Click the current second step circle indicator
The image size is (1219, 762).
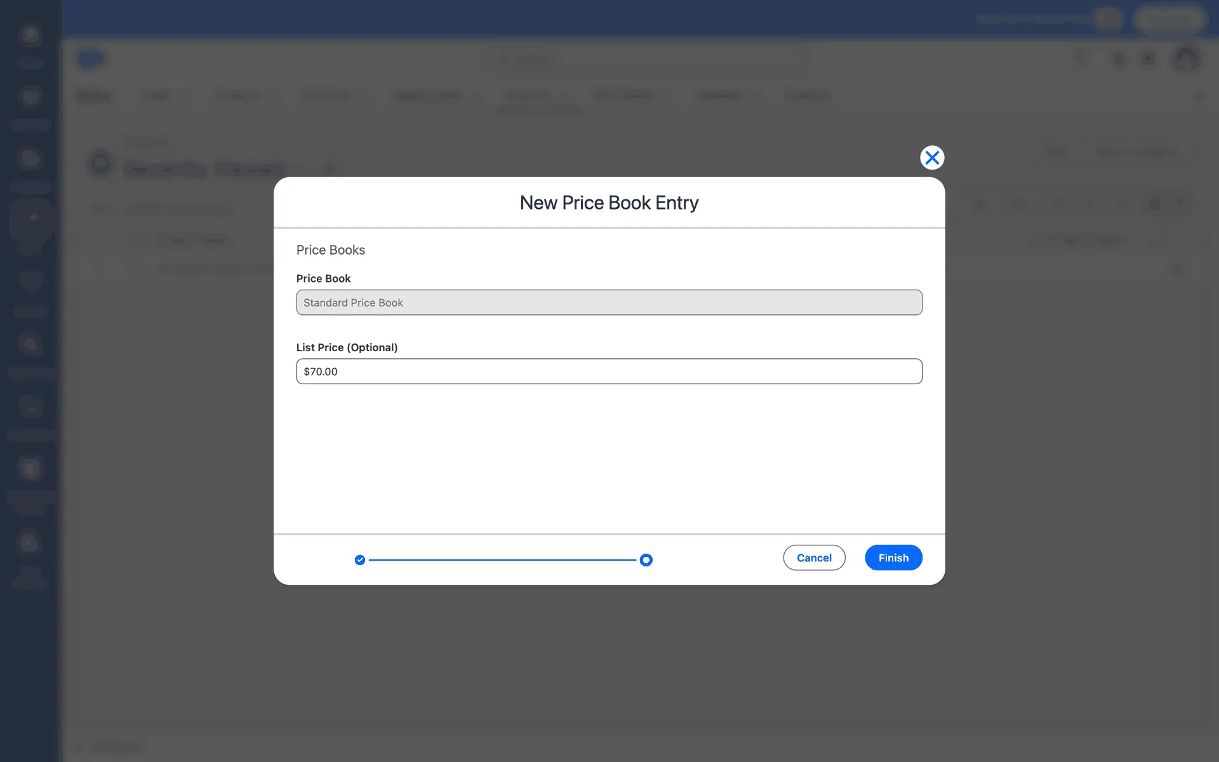click(x=646, y=559)
